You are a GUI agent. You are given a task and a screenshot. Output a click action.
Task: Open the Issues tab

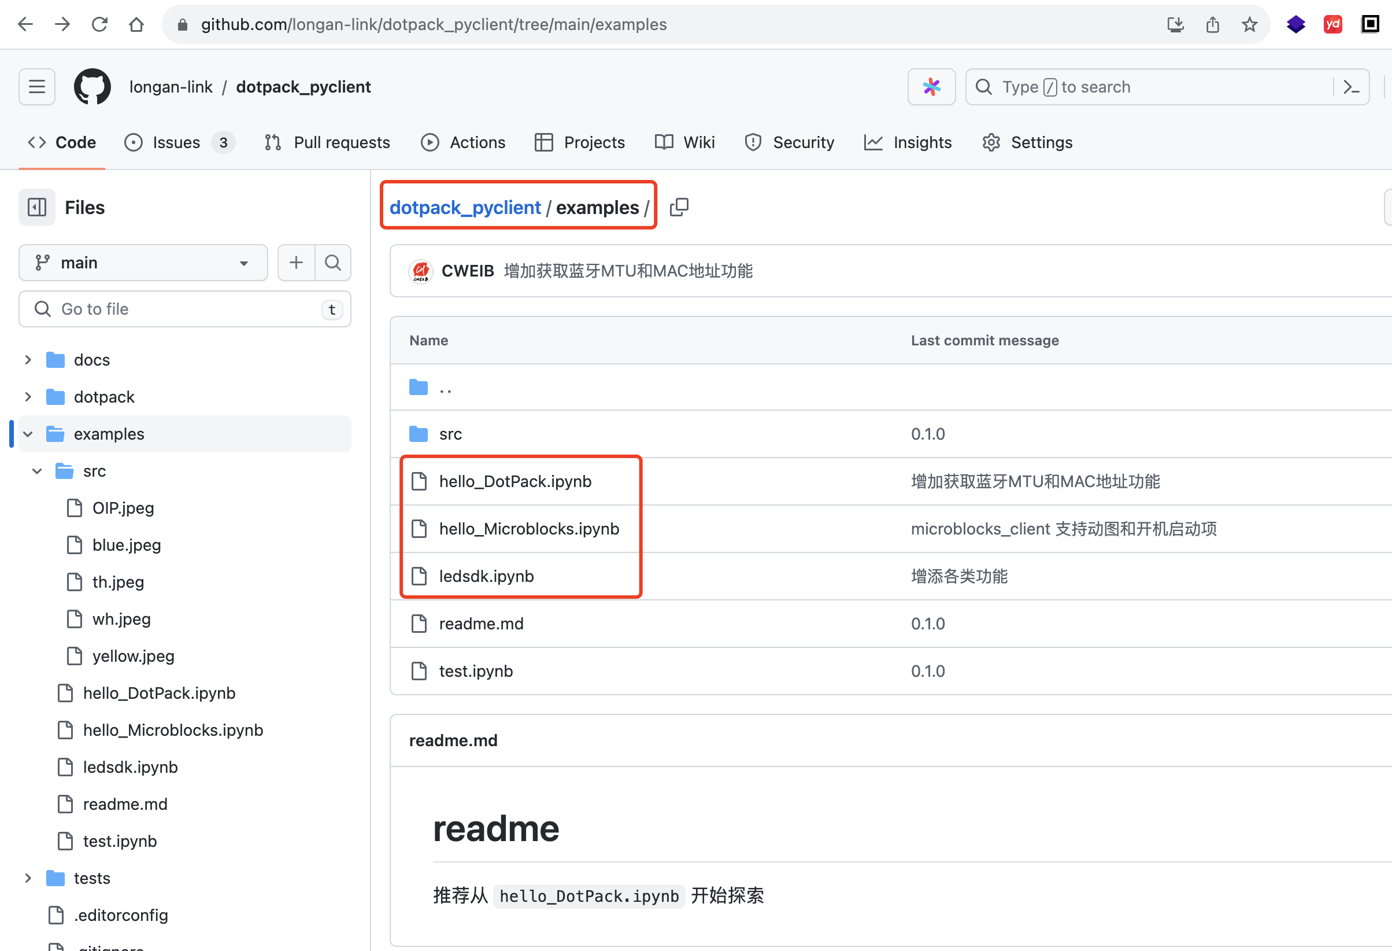point(180,143)
